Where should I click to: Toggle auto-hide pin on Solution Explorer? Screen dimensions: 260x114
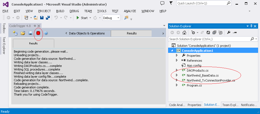[x=251, y=26]
